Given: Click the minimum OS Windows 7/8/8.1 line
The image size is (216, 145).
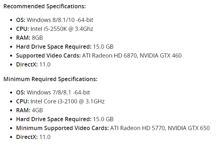Looking at the screenshot, I should pos(53,92).
